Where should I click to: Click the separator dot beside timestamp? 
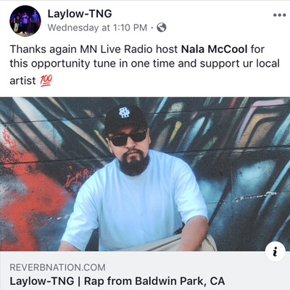152,28
